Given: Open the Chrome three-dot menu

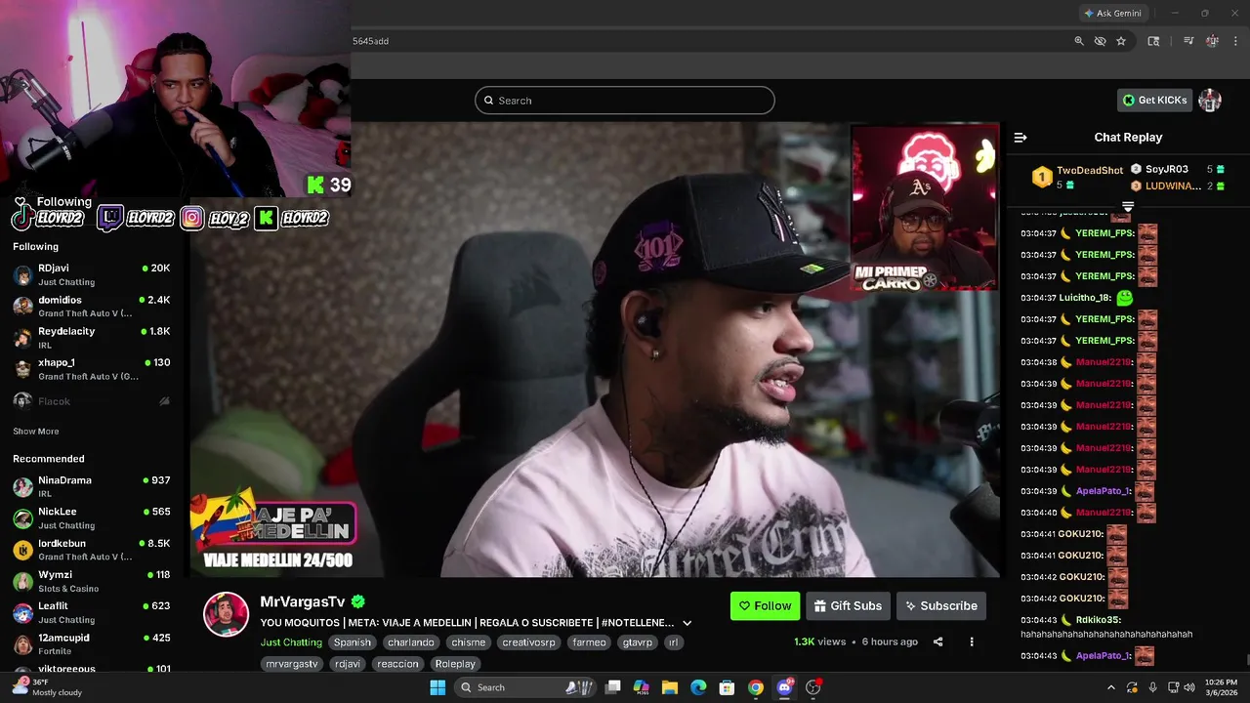Looking at the screenshot, I should (x=1233, y=41).
